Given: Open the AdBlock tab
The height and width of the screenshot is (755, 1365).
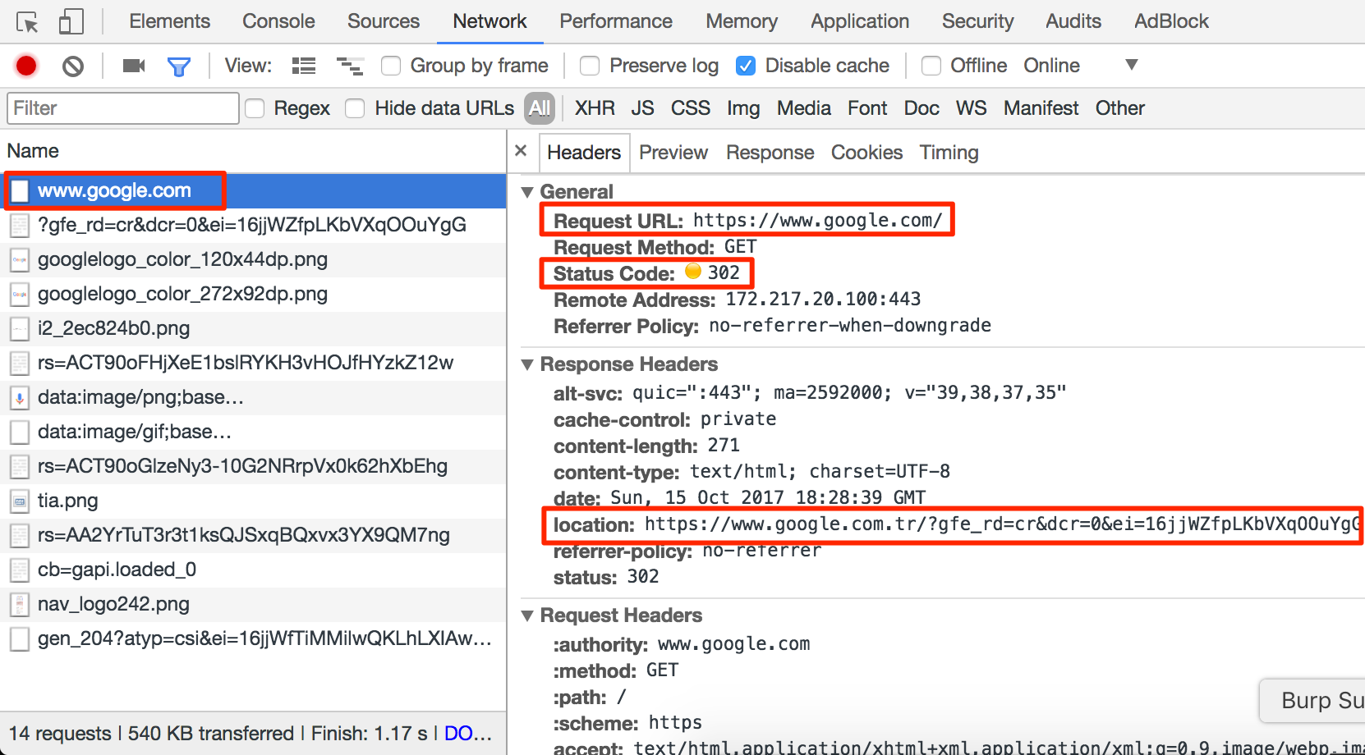Looking at the screenshot, I should click(1171, 21).
